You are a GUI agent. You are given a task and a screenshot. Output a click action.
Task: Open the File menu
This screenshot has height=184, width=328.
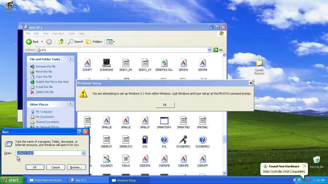(x=28, y=33)
